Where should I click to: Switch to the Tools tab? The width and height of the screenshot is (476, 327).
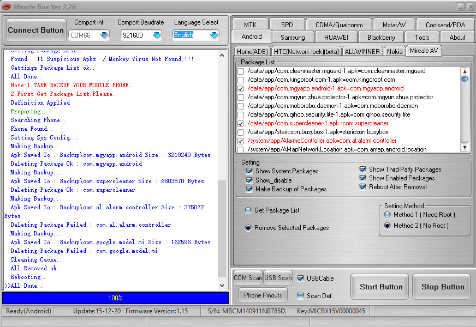(422, 37)
